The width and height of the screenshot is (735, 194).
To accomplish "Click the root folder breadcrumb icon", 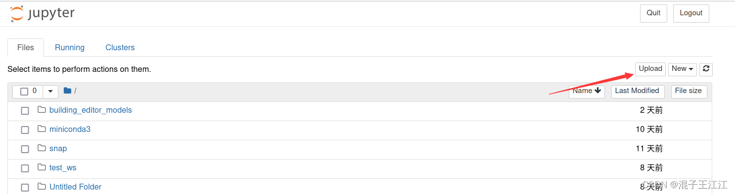I will pyautogui.click(x=67, y=91).
